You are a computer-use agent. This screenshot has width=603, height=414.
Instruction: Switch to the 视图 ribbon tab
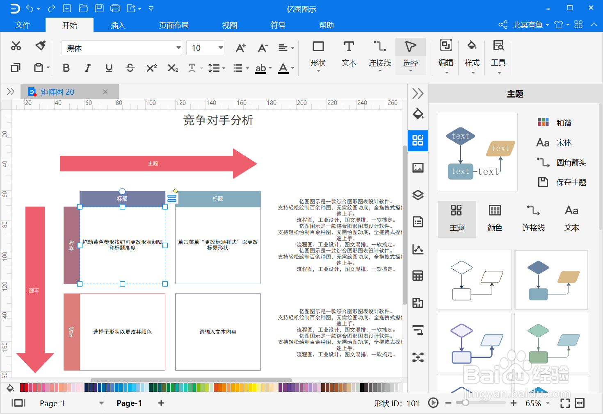tap(230, 25)
